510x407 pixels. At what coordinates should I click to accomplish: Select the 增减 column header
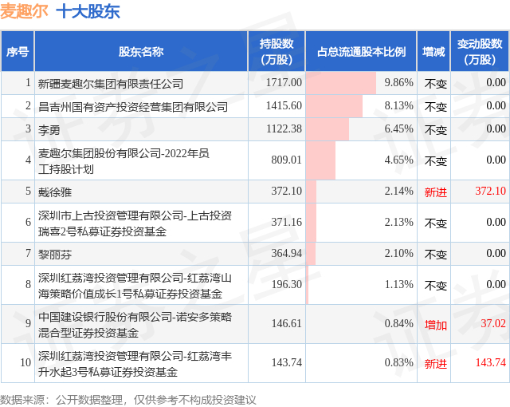pos(433,51)
